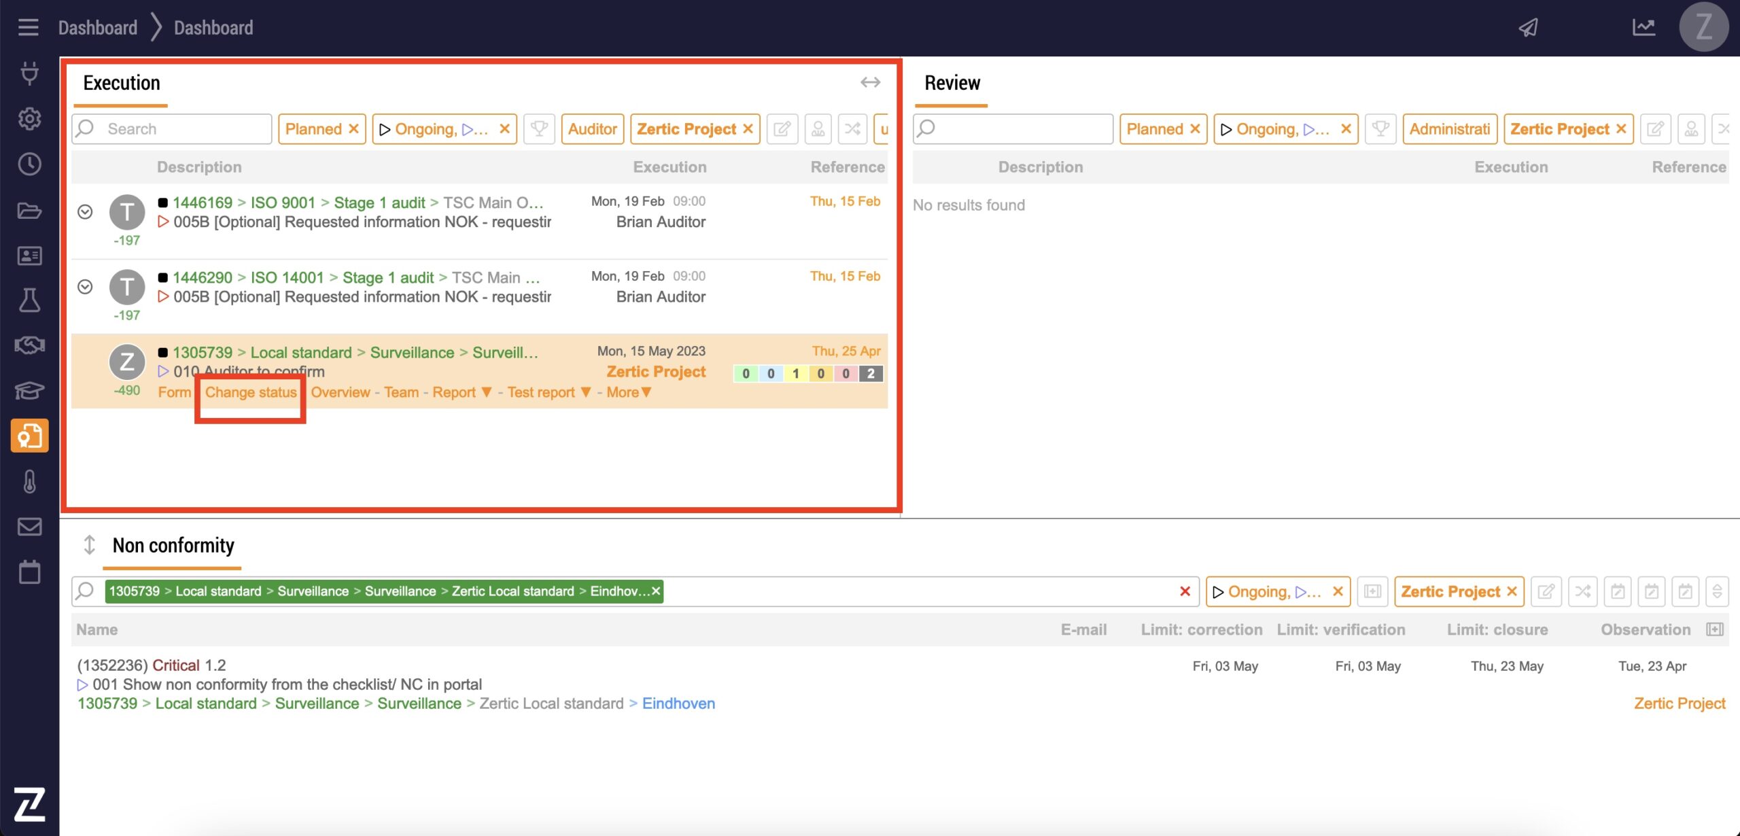Open the handshake icon in the sidebar
This screenshot has width=1740, height=836.
click(x=29, y=345)
